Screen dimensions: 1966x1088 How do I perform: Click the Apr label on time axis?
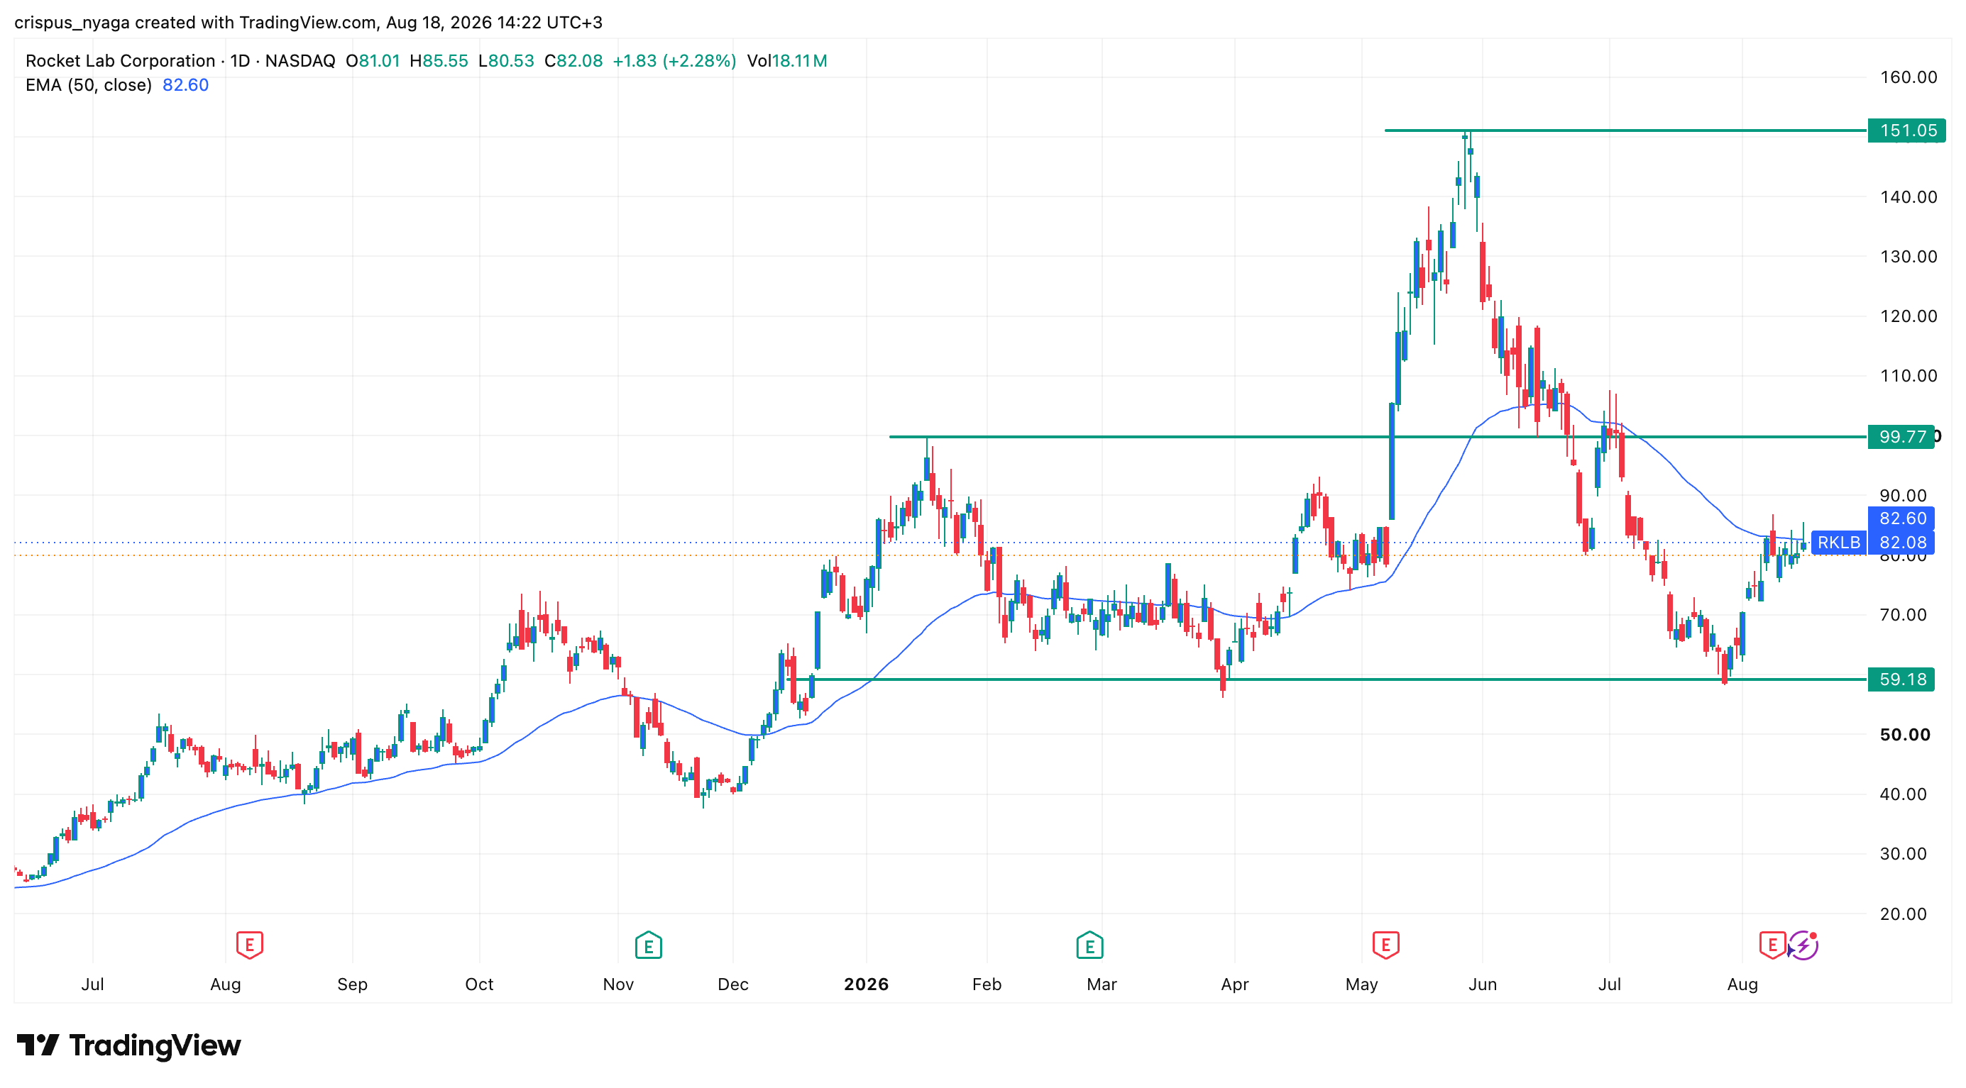(x=1235, y=984)
